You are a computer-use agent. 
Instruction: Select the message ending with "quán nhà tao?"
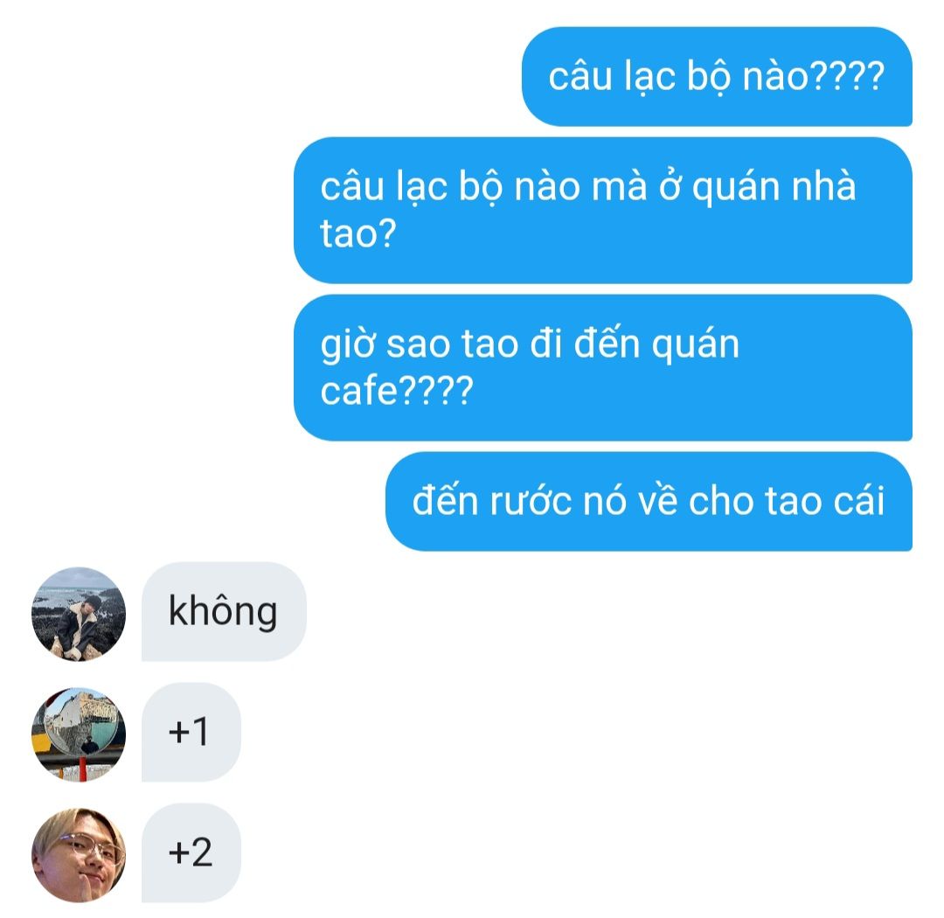(602, 210)
